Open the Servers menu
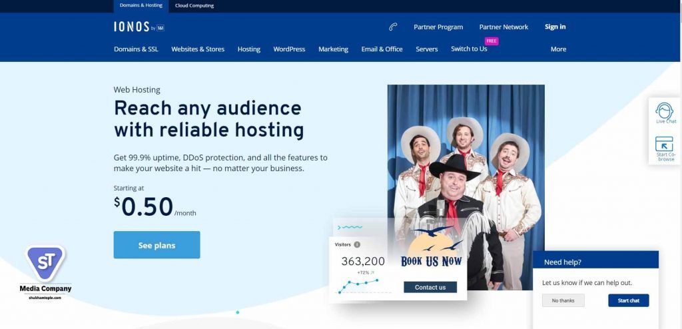 click(427, 49)
